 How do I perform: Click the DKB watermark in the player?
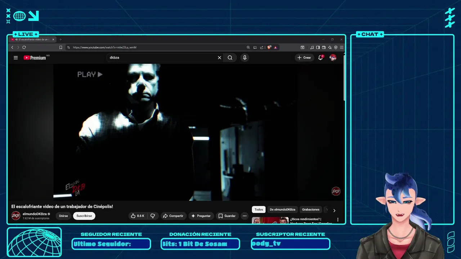pos(336,191)
